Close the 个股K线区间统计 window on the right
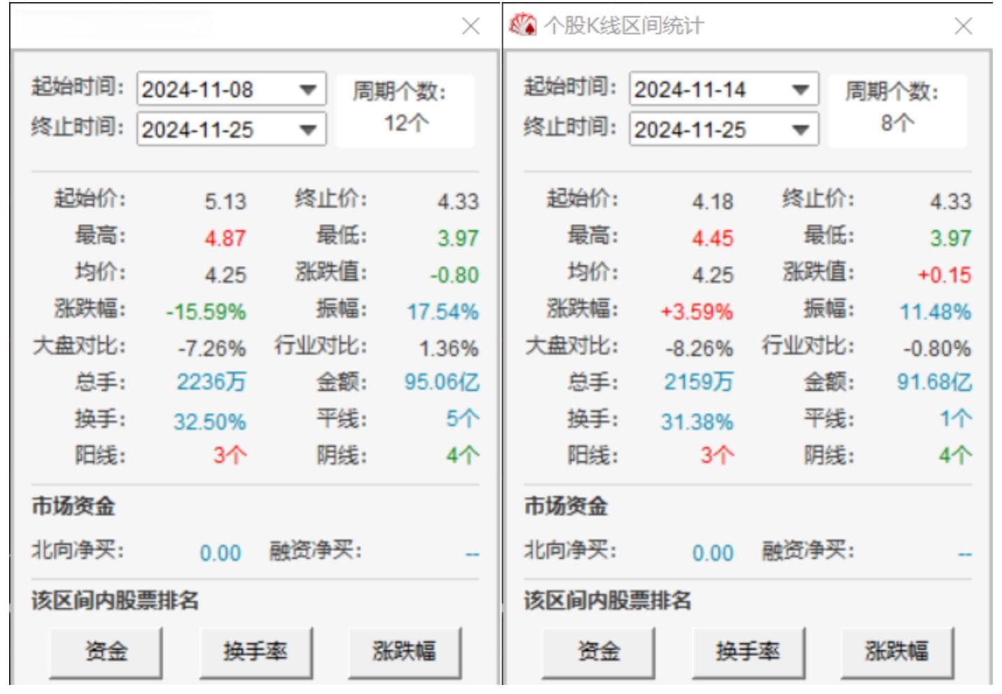This screenshot has width=1002, height=694. tap(964, 27)
